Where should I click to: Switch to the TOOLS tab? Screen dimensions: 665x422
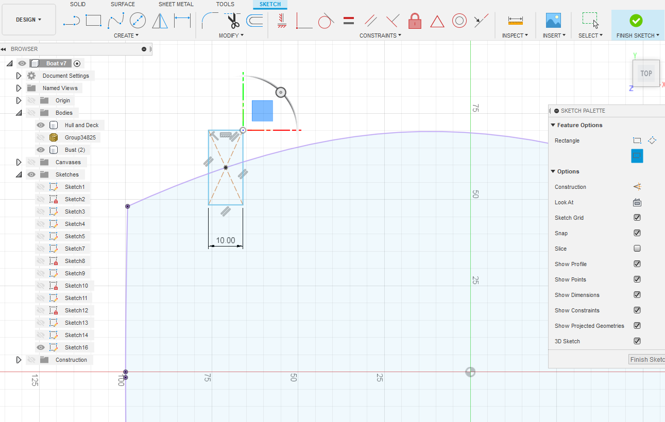[x=225, y=4]
